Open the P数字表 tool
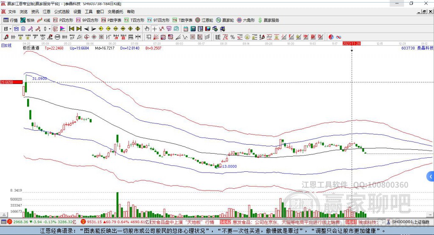 coord(111,20)
